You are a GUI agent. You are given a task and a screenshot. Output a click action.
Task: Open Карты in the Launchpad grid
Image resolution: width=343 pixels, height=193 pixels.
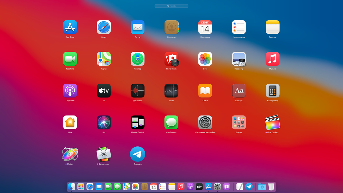104,59
